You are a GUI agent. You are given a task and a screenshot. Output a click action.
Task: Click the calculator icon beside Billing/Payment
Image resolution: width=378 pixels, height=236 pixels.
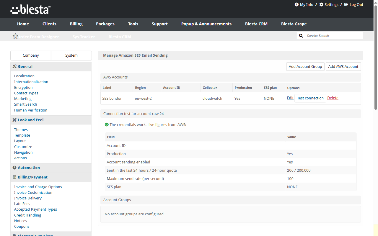14,177
